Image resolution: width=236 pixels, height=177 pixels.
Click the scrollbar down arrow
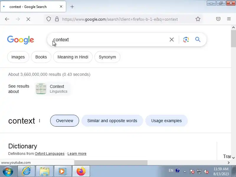[x=233, y=158]
